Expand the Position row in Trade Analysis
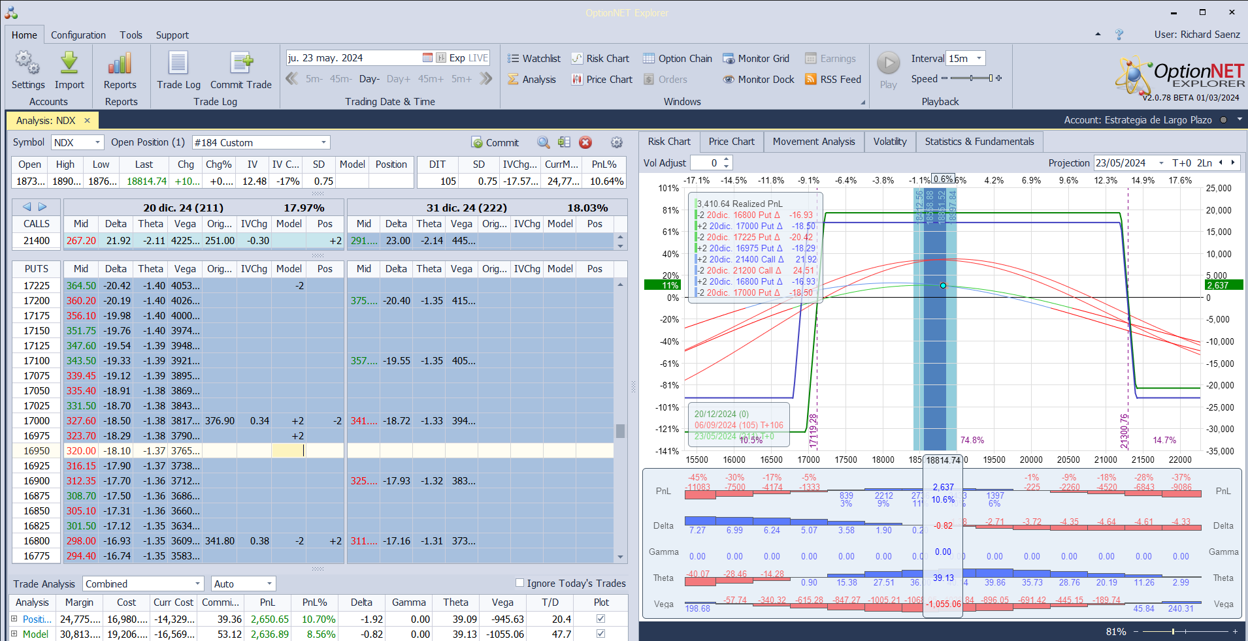This screenshot has width=1248, height=641. point(14,619)
